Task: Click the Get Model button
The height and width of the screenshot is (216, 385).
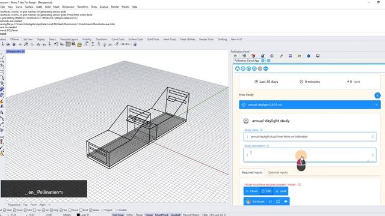Action: pos(255,202)
